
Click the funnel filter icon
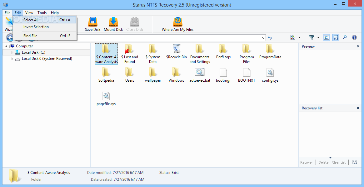pos(312,37)
